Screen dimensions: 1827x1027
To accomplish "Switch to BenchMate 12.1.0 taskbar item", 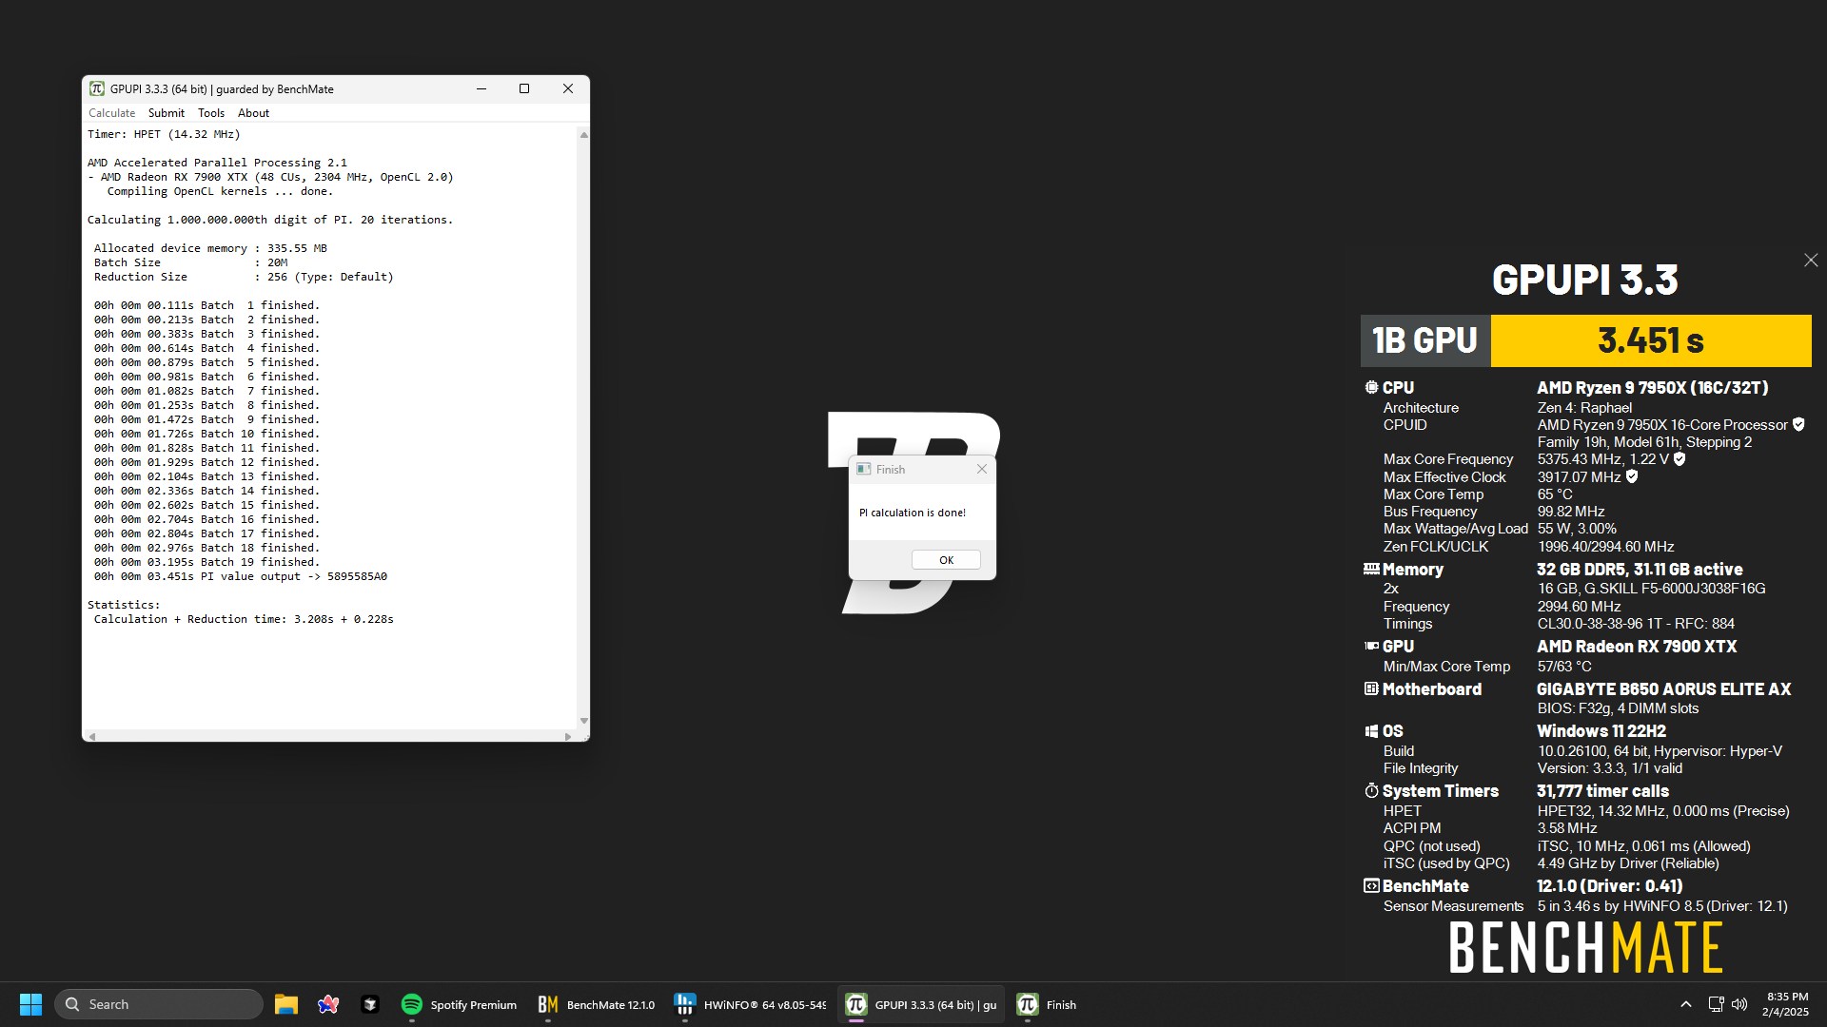I will (597, 1004).
